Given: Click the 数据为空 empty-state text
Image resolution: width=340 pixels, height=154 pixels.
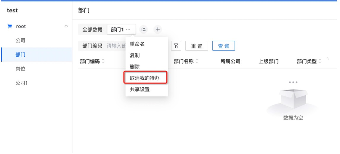Looking at the screenshot, I should (293, 118).
